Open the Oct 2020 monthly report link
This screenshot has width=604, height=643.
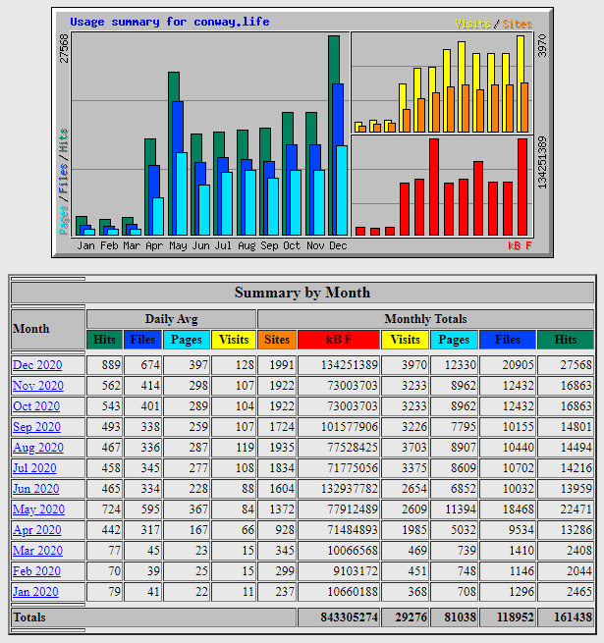click(36, 406)
